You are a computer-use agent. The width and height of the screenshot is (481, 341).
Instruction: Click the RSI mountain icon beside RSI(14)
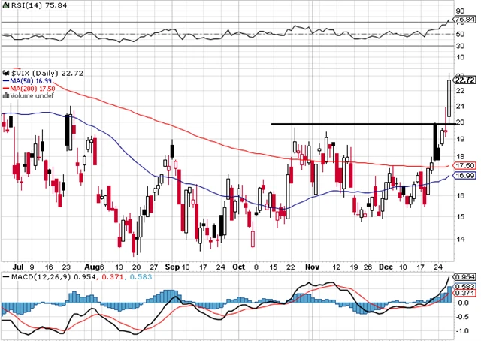6,5
